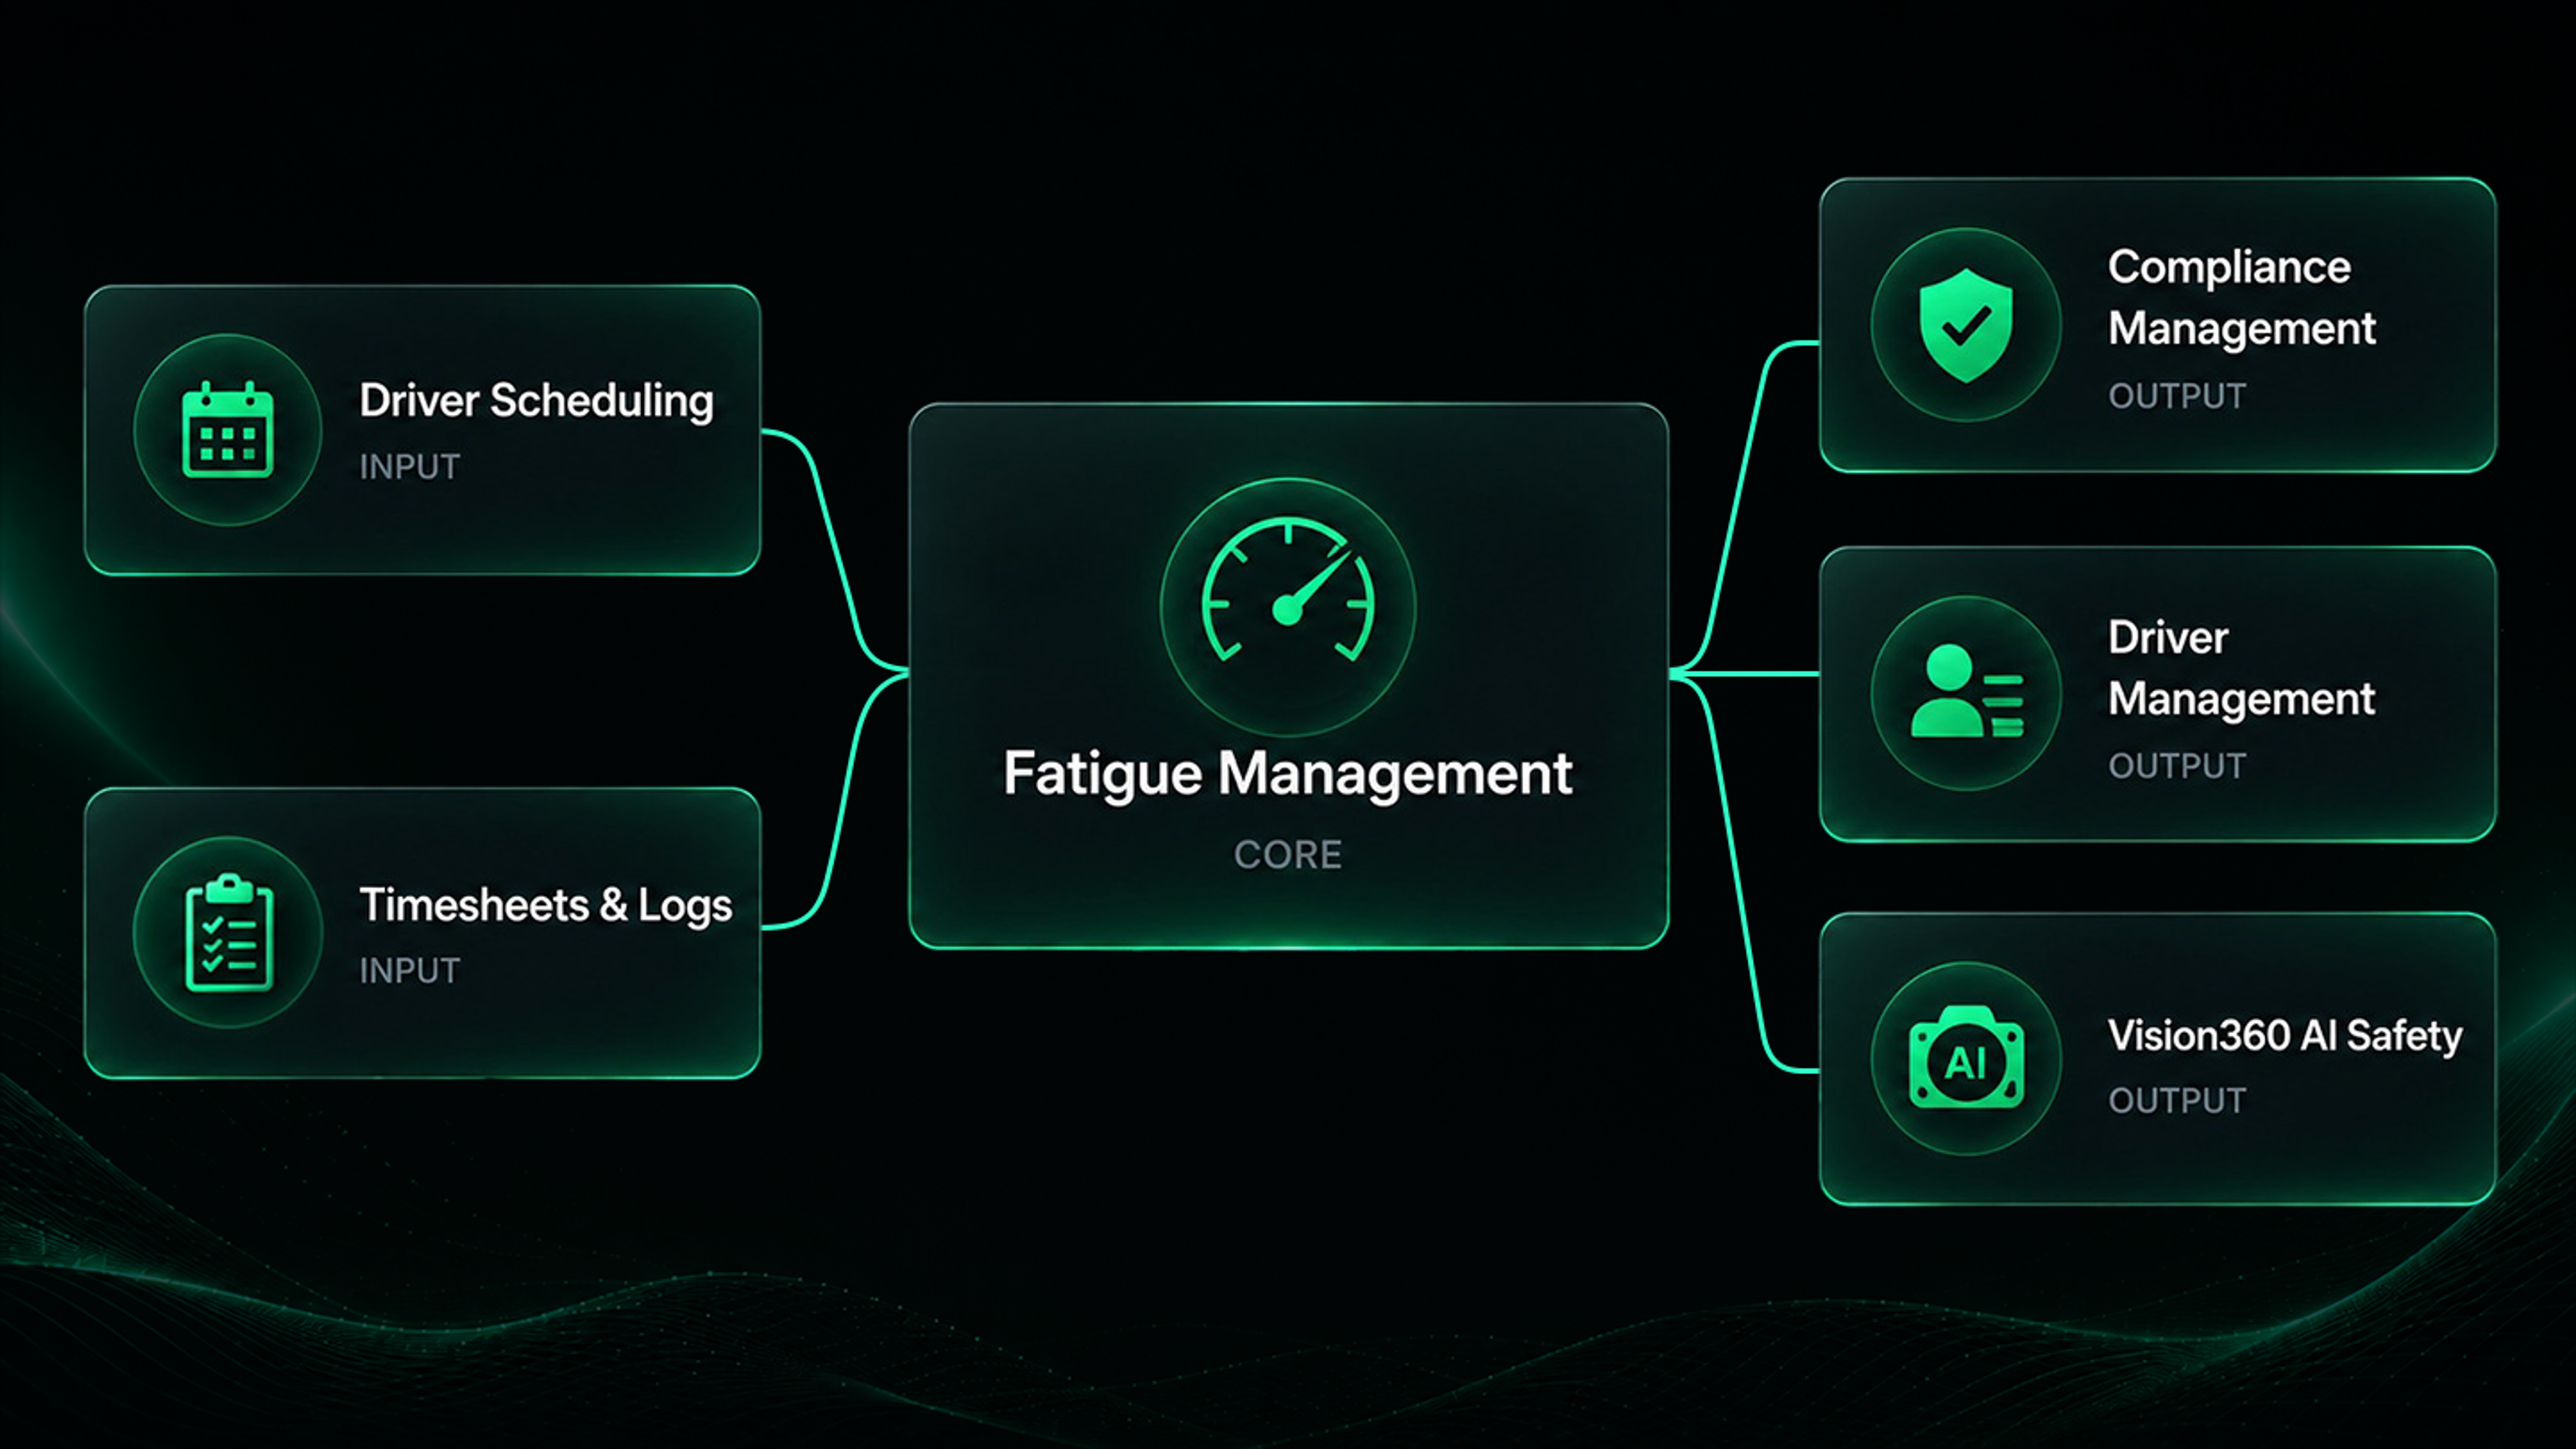This screenshot has height=1449, width=2576.
Task: Click OUTPUT label under Vision360 AI Safety
Action: click(2177, 1101)
